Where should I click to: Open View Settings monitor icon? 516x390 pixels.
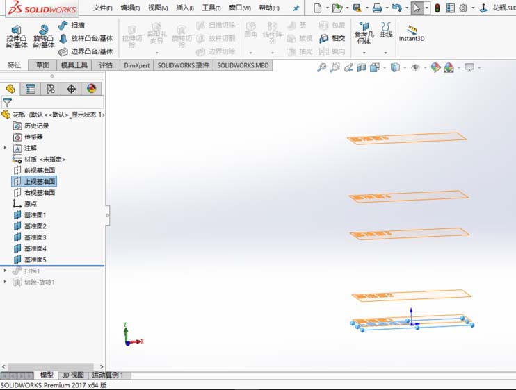pos(469,67)
